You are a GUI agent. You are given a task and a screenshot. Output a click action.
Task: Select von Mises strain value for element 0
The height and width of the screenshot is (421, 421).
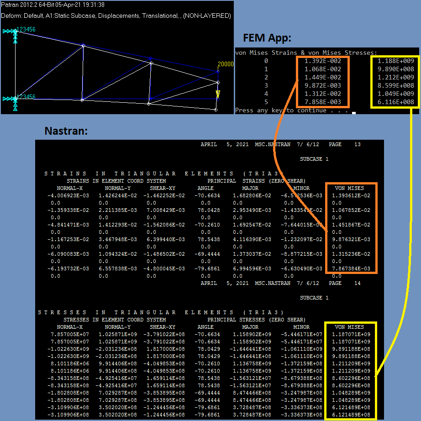pyautogui.click(x=324, y=60)
